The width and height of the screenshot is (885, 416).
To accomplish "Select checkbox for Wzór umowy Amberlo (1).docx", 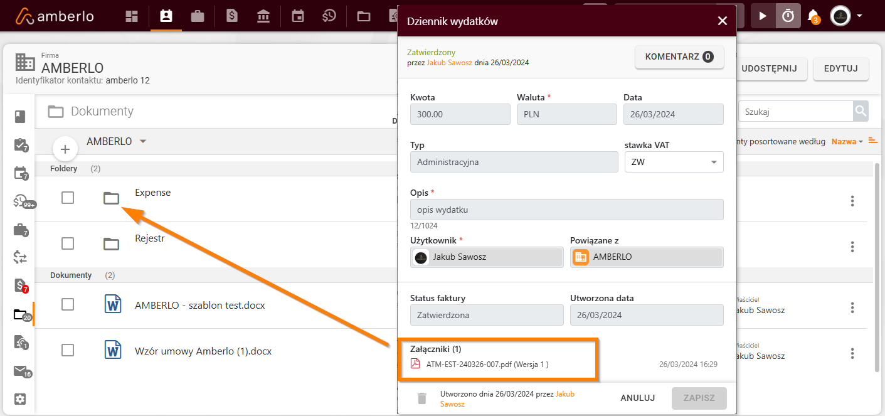I will click(x=68, y=350).
